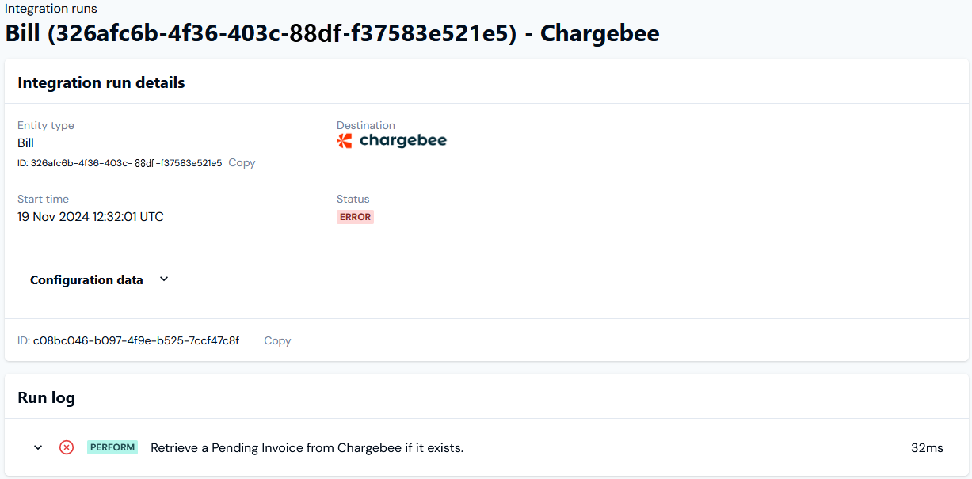Click the Bill entity type value
This screenshot has height=479, width=972.
tap(25, 143)
